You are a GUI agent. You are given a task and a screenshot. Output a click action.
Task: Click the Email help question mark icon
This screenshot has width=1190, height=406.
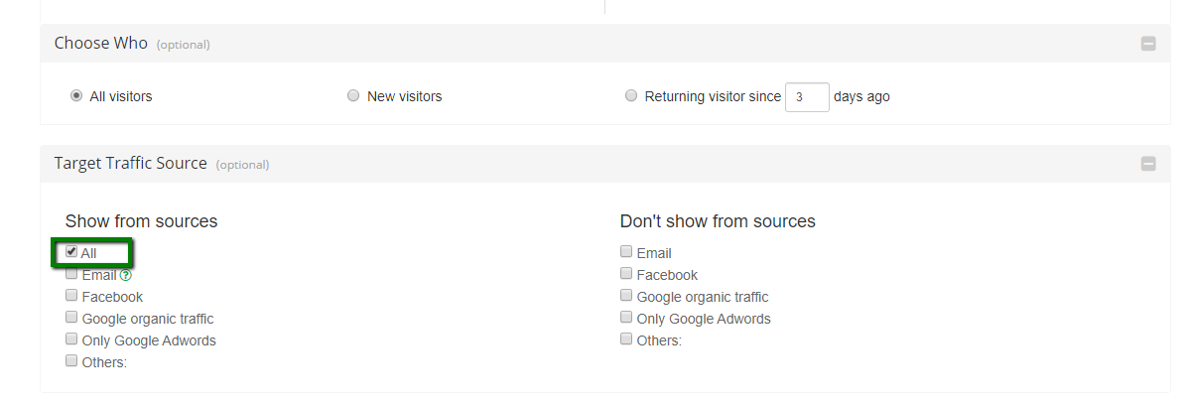(x=126, y=276)
